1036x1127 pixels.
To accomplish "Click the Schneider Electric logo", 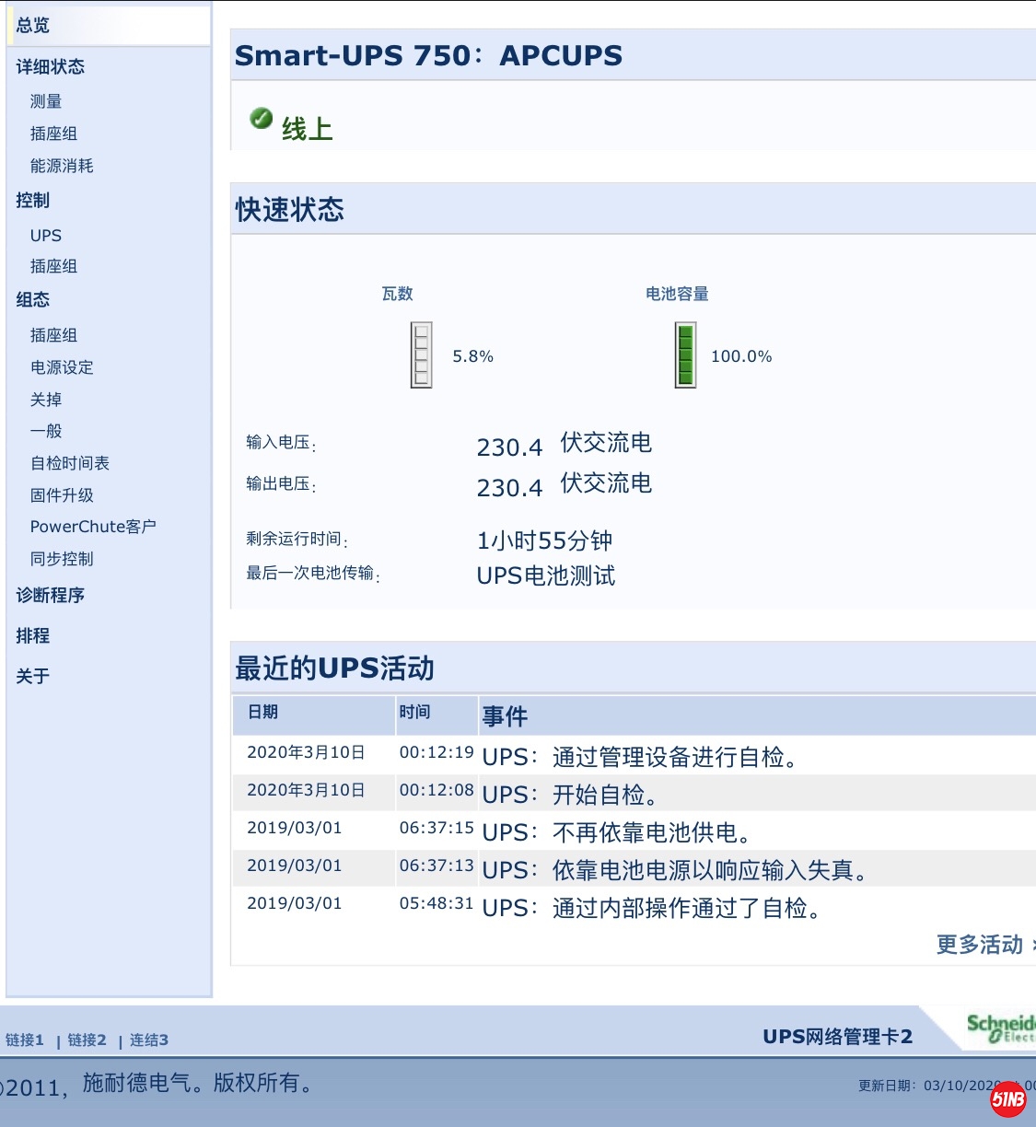I will pyautogui.click(x=1000, y=1028).
